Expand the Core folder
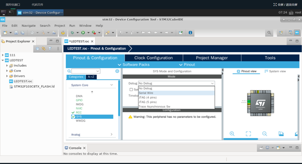 point(7,70)
